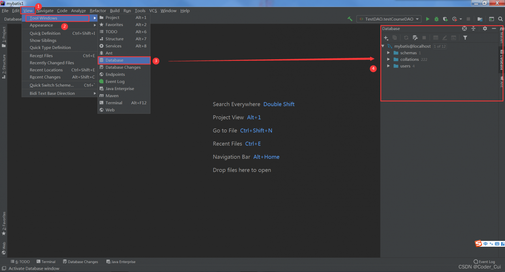505x272 pixels.
Task: Click the crosshair locate icon in Database header
Action: pyautogui.click(x=464, y=28)
